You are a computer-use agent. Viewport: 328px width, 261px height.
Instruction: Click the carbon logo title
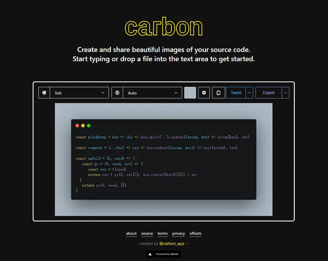coord(164,27)
